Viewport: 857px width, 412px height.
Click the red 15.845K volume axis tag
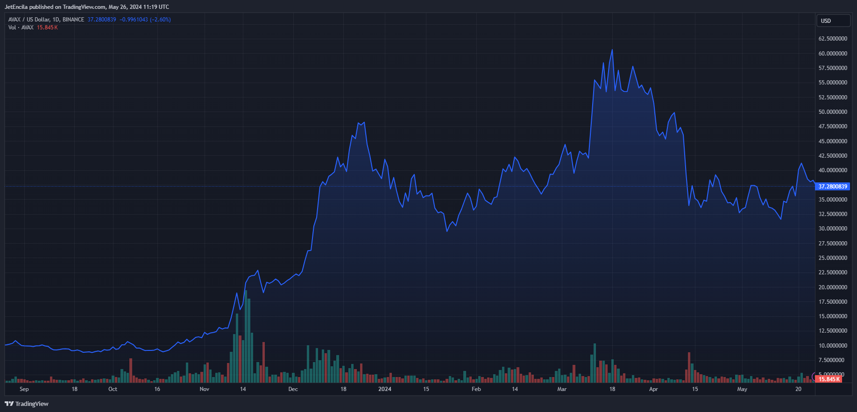[x=829, y=379]
